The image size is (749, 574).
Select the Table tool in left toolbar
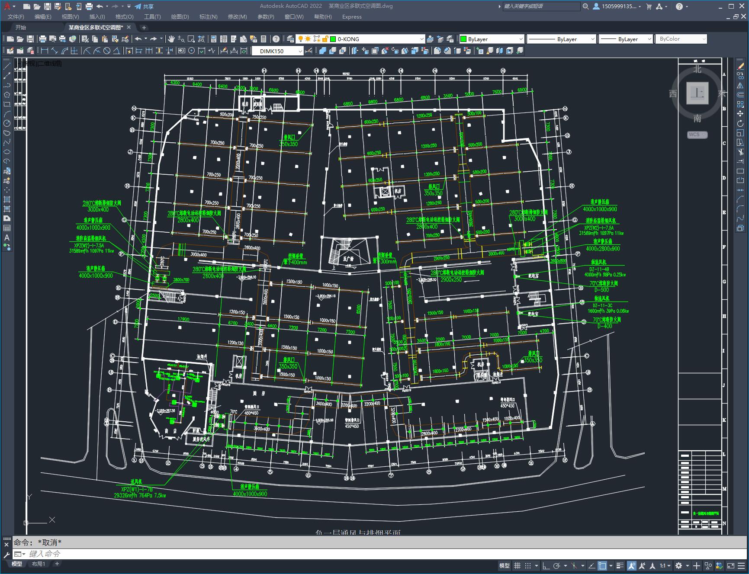pyautogui.click(x=7, y=228)
